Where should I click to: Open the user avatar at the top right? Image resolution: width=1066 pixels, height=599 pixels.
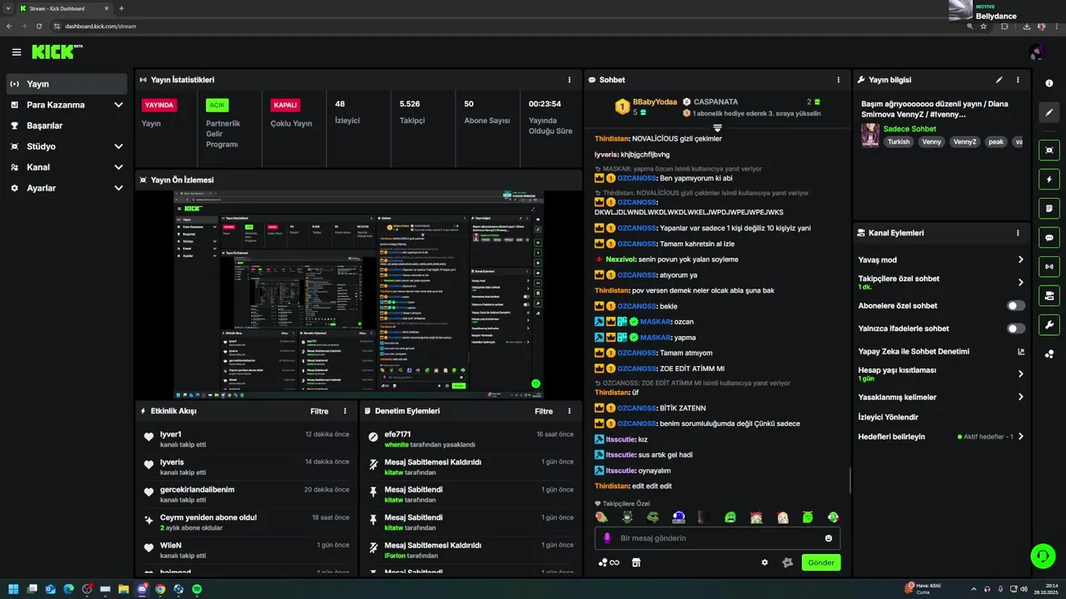1037,52
